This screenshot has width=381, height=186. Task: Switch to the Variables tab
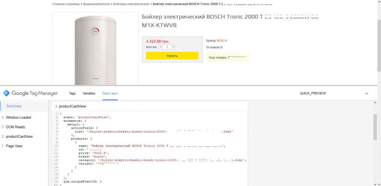coord(89,93)
